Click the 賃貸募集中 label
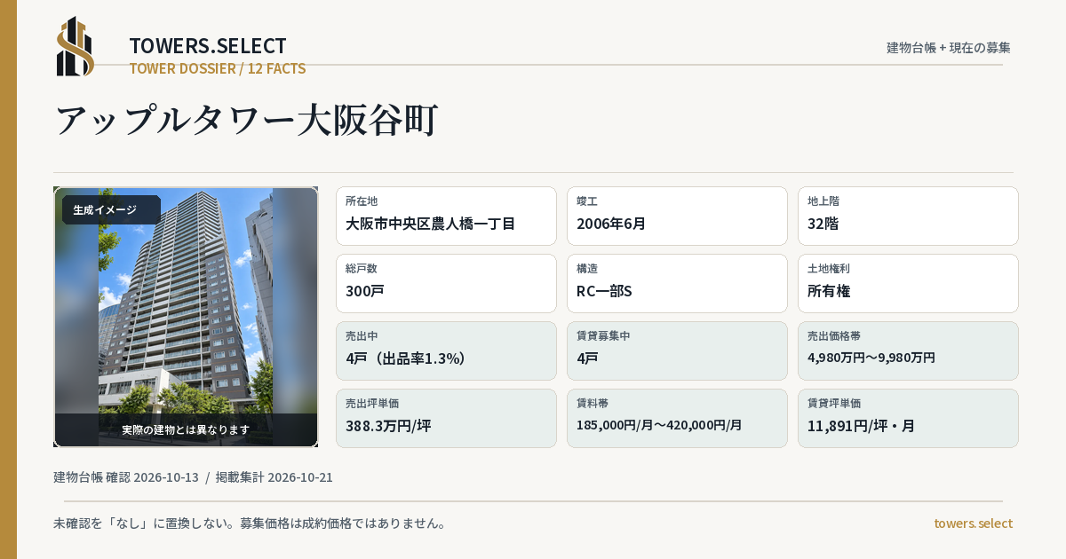Viewport: 1066px width, 559px height. [x=603, y=335]
